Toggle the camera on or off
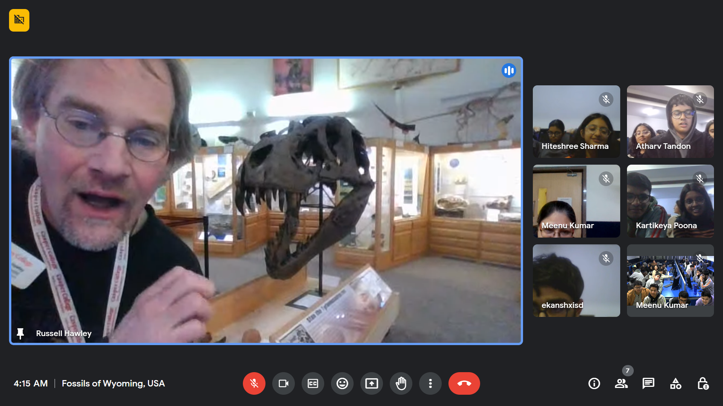This screenshot has height=406, width=723. [283, 383]
